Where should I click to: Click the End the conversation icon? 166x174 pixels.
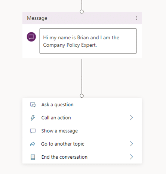pyautogui.click(x=33, y=157)
